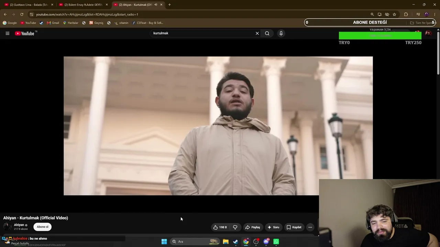Screen dimensions: 440x247
Task: Open the CSFloat - Buy & Sell bookmark
Action: 147,23
